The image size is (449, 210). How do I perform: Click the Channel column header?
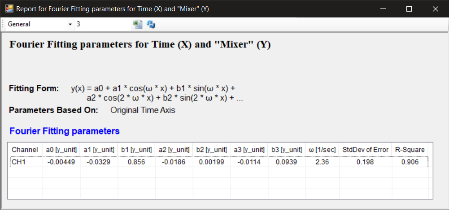click(25, 150)
